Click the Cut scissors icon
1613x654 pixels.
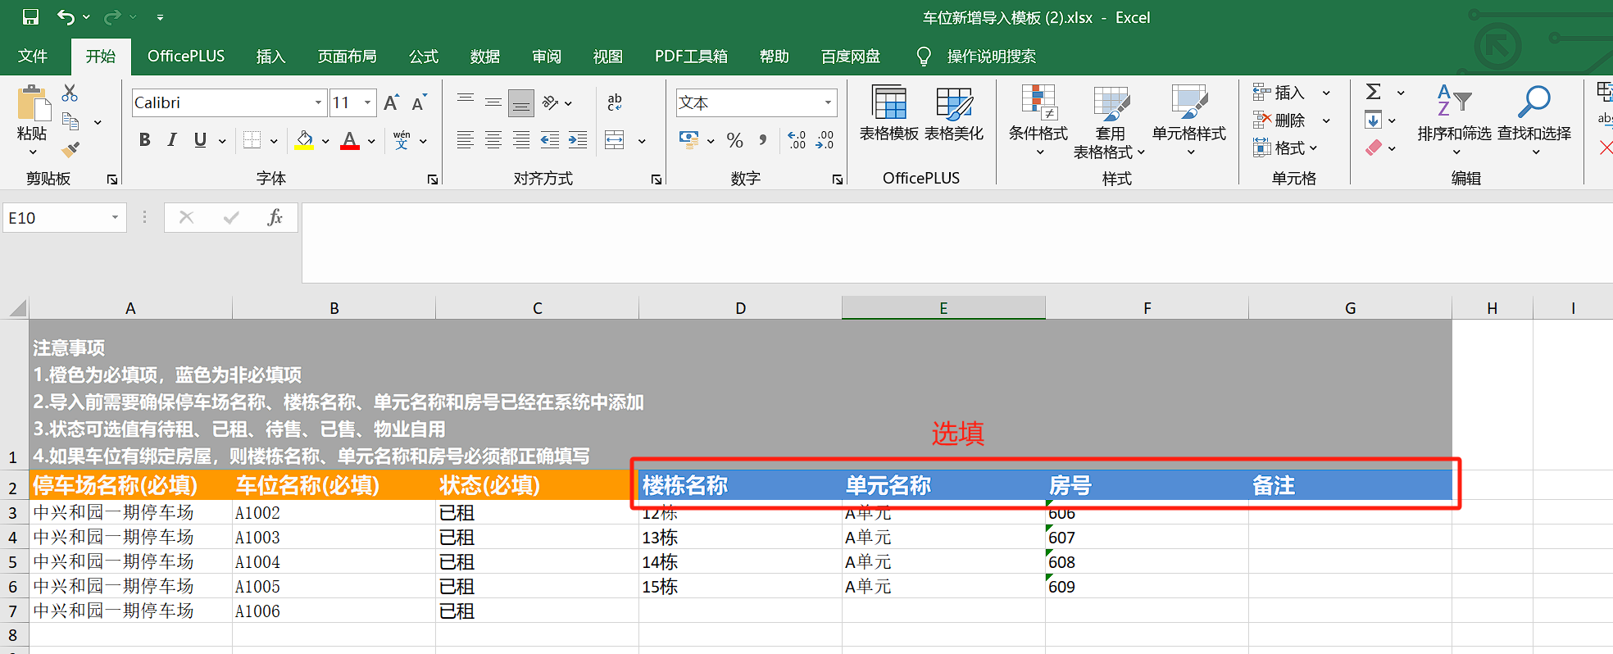click(x=70, y=93)
